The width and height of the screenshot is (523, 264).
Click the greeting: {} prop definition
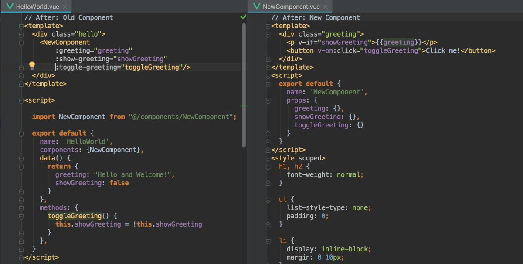[x=319, y=109]
